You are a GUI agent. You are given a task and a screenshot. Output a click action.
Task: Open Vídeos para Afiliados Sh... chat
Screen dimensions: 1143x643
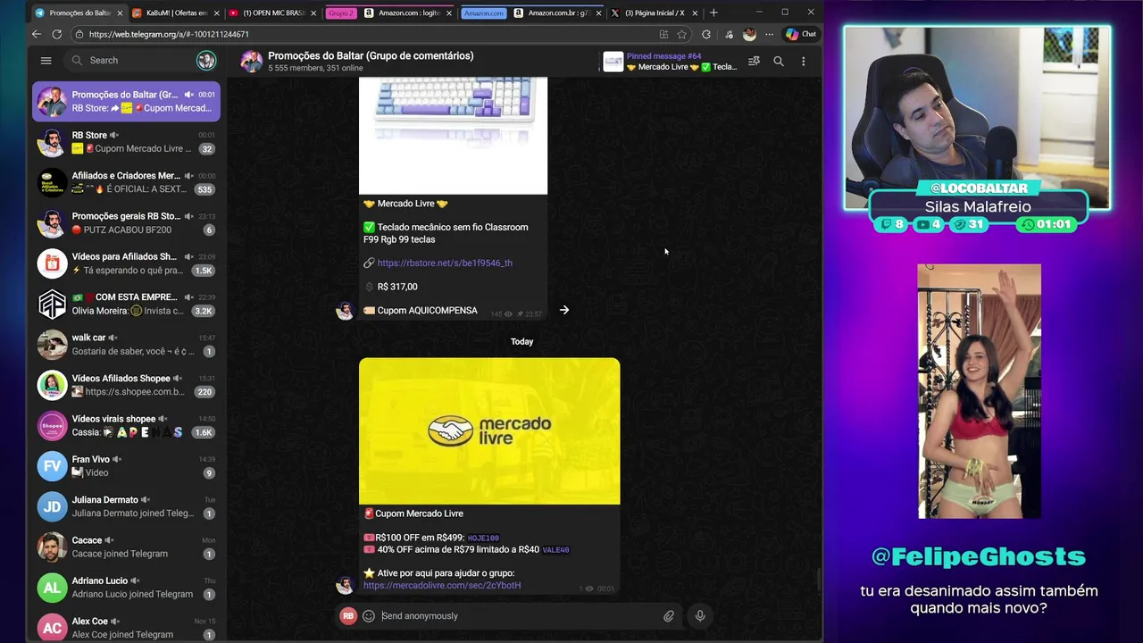[126, 263]
